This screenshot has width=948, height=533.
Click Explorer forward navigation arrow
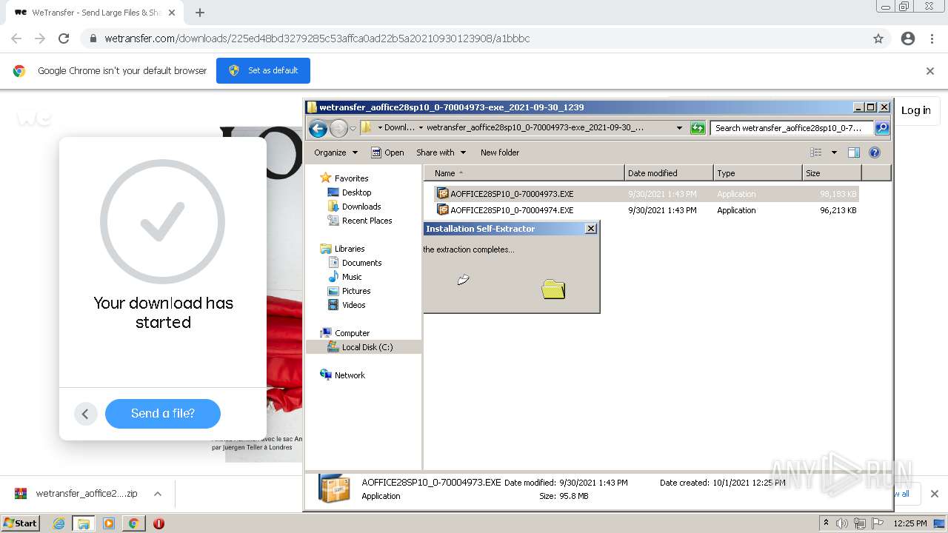[x=338, y=128]
